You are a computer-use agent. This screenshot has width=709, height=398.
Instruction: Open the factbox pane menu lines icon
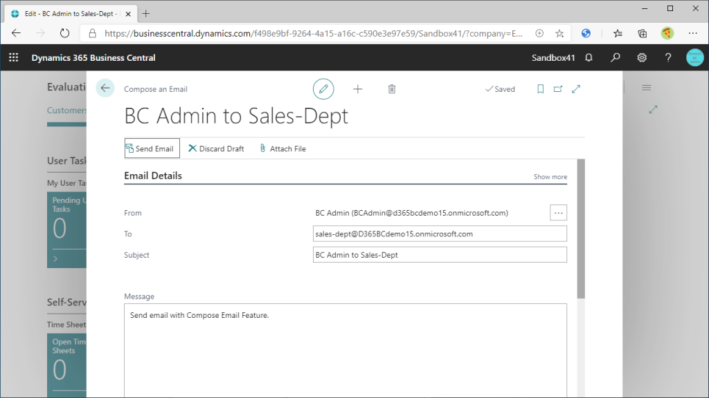point(647,88)
